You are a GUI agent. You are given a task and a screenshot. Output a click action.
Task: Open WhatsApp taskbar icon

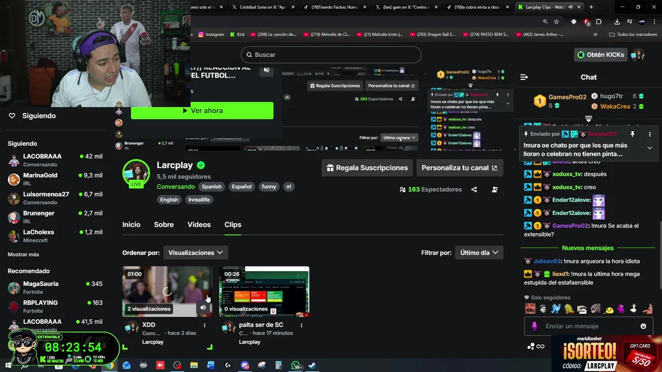coord(296,365)
